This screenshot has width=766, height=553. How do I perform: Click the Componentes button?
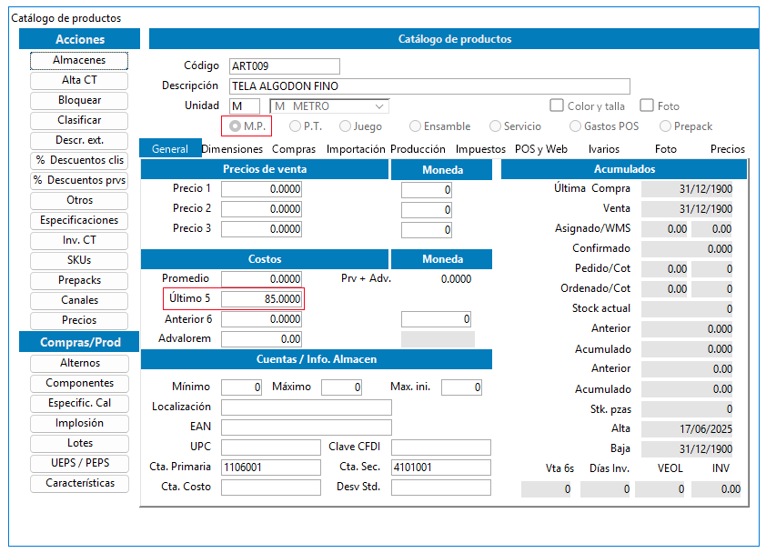pyautogui.click(x=80, y=384)
